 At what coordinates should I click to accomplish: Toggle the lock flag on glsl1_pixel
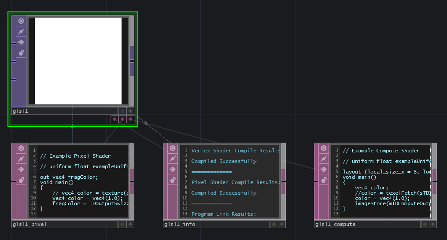click(21, 180)
